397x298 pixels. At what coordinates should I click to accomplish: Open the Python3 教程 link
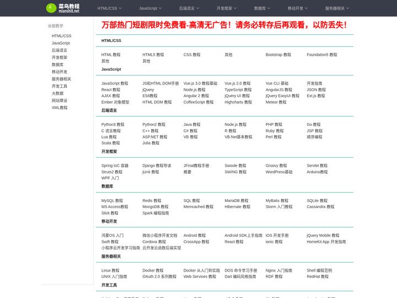point(112,125)
